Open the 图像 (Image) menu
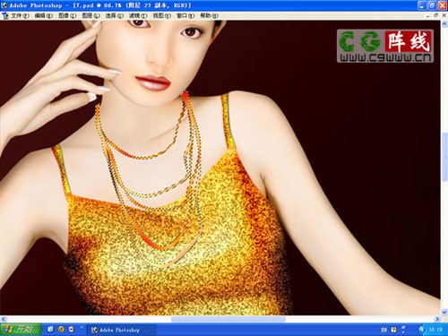Screen dimensions: 448x336 pyautogui.click(x=67, y=15)
